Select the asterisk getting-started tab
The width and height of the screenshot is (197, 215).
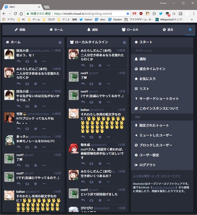coord(190,30)
